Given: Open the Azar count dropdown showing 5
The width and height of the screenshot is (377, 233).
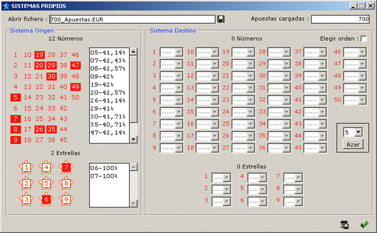Looking at the screenshot, I should click(358, 132).
